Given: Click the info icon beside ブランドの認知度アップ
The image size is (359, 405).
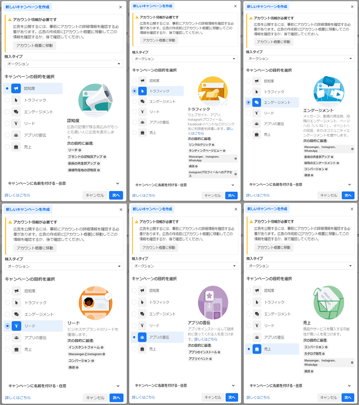Looking at the screenshot, I should (x=105, y=157).
